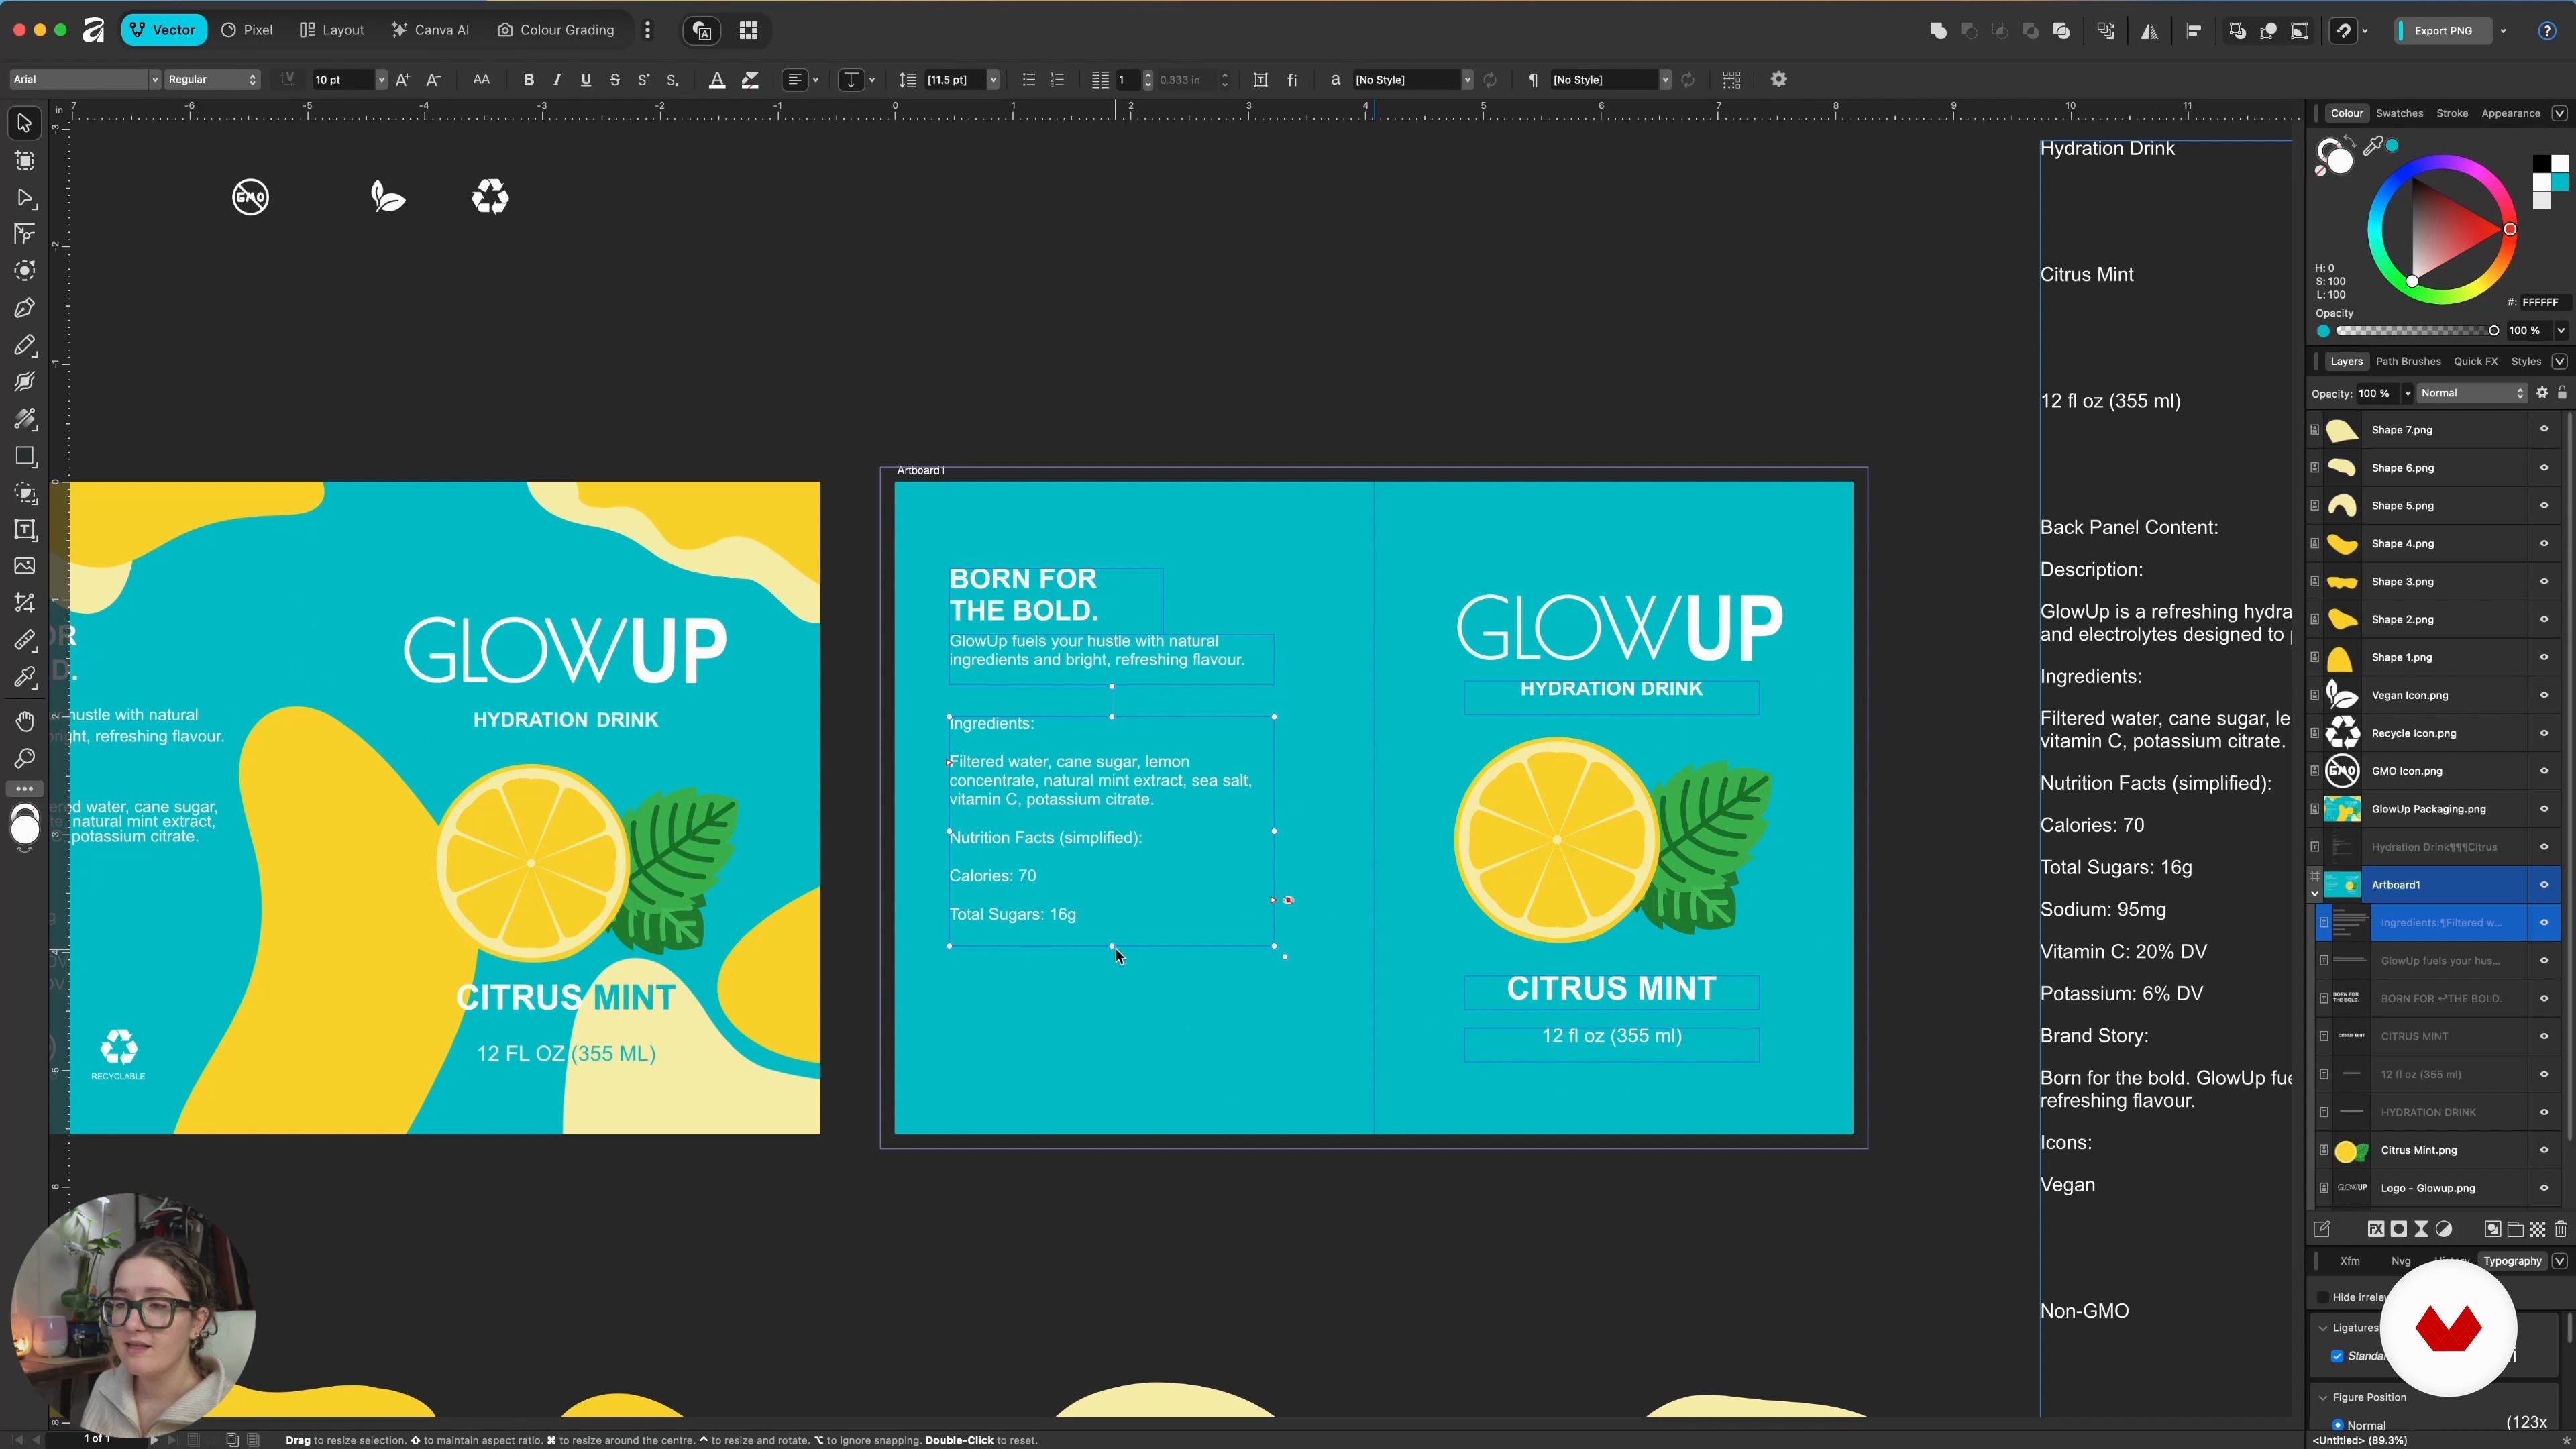Select the Place Image tool
This screenshot has height=1449, width=2576.
(x=24, y=566)
